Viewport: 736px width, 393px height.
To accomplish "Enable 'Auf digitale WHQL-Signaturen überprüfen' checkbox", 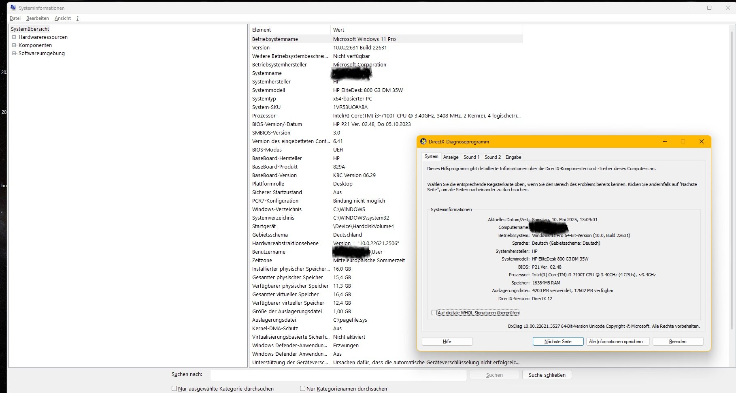I will pyautogui.click(x=434, y=313).
